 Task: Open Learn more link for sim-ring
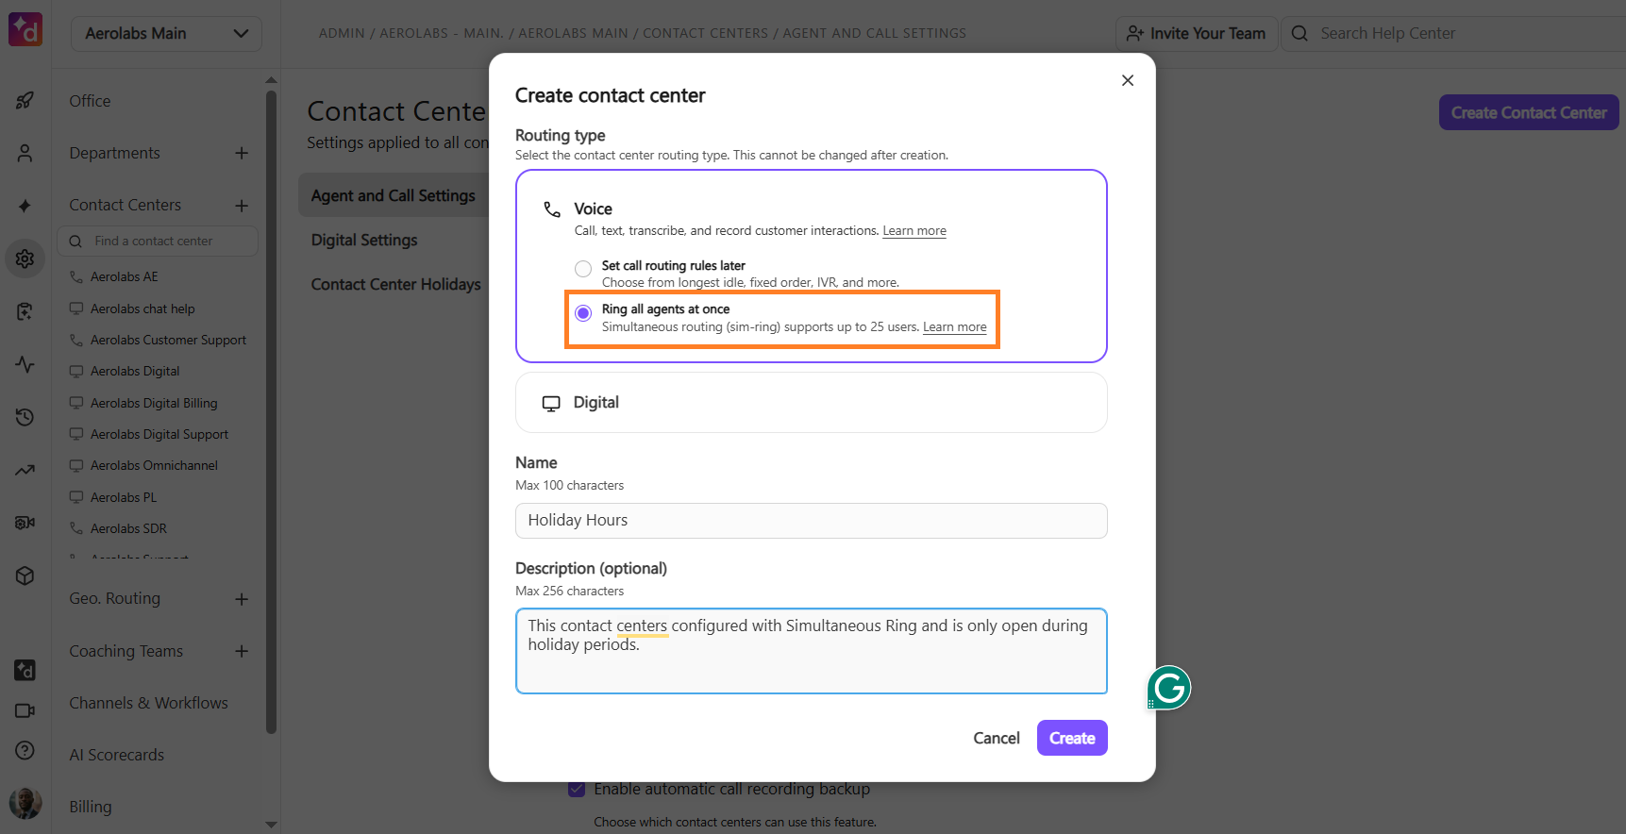click(955, 327)
